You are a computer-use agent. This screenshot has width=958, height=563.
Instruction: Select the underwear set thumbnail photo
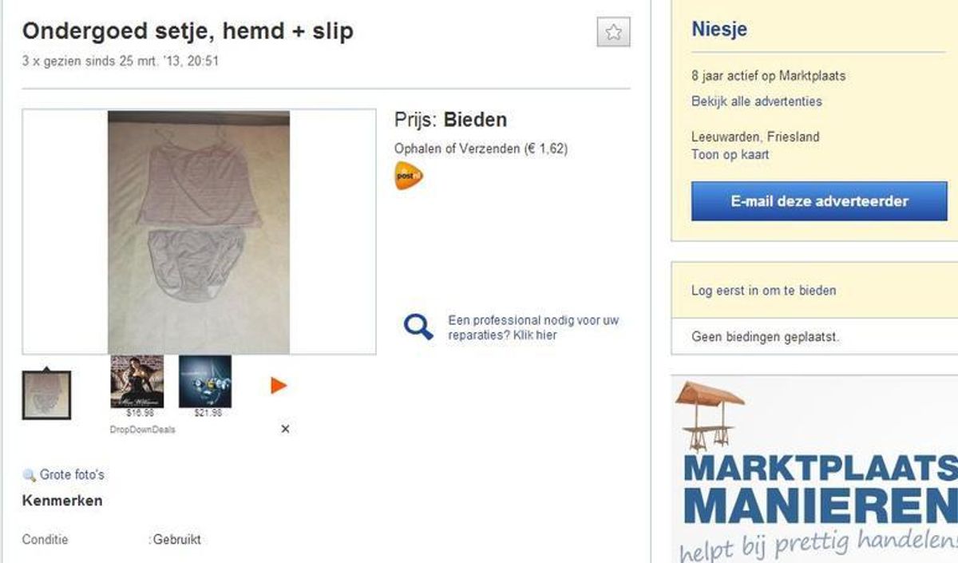click(46, 394)
